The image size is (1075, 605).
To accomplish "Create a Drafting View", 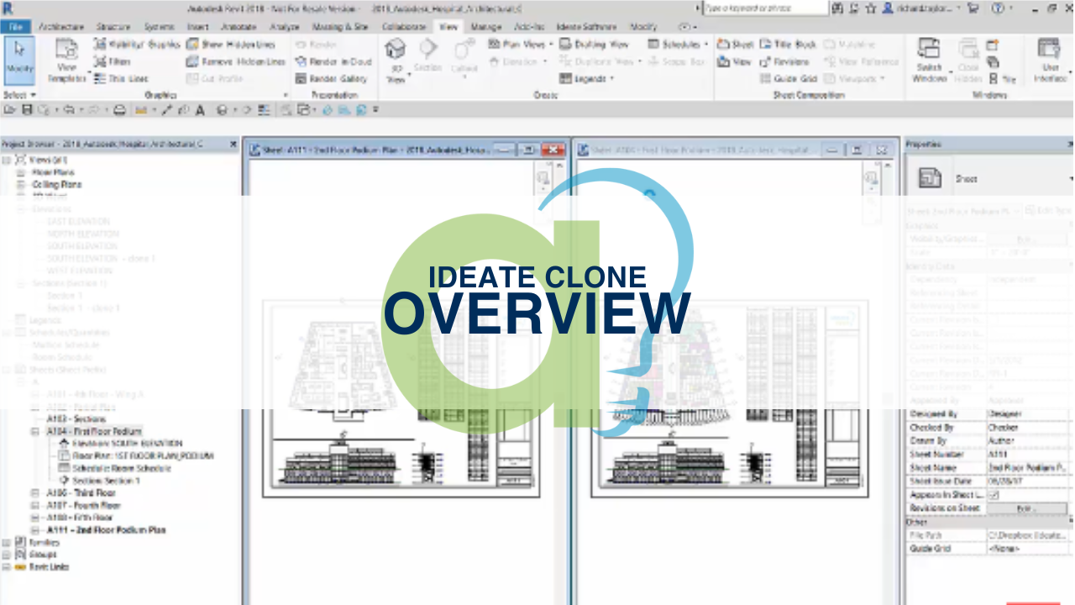I will [594, 44].
